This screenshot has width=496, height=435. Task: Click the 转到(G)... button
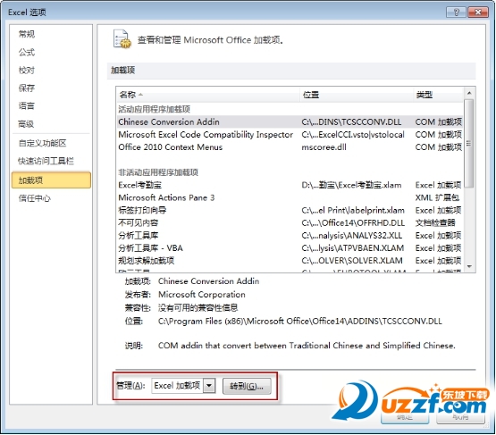point(247,386)
